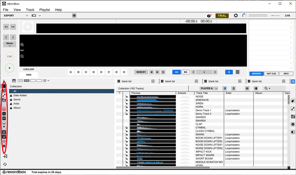This screenshot has height=175, width=296.
Task: Click the TRIAL button
Action: coord(222,15)
